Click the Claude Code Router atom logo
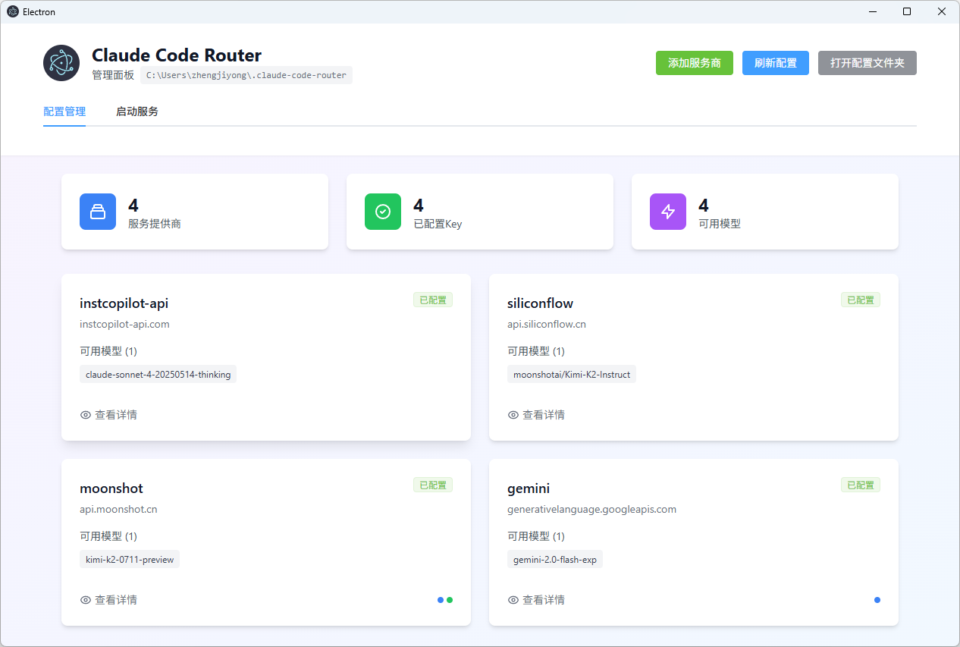Viewport: 960px width, 647px height. tap(61, 63)
